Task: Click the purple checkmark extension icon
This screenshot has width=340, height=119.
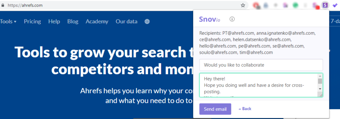Action: (x=335, y=5)
